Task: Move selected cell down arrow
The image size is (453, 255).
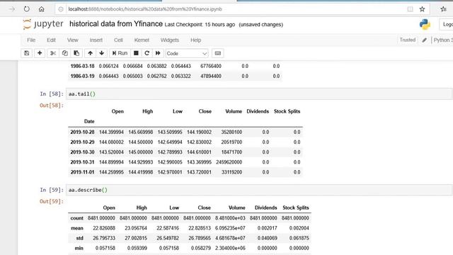Action: click(x=102, y=53)
